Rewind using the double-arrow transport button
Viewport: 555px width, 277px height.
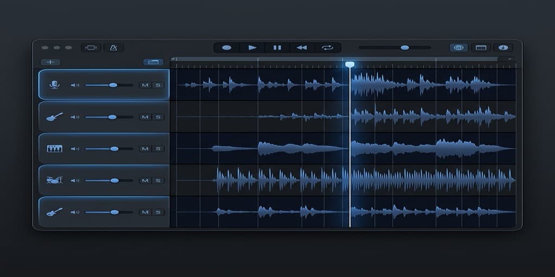coord(301,48)
